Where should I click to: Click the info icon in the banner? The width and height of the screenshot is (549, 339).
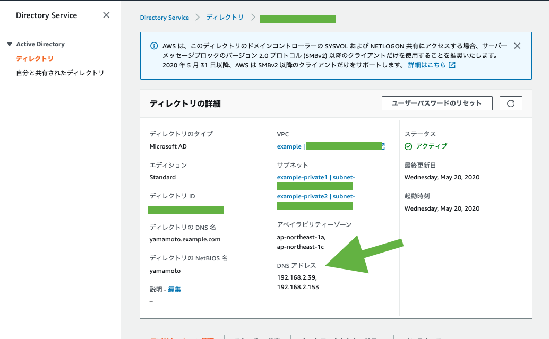pos(154,46)
